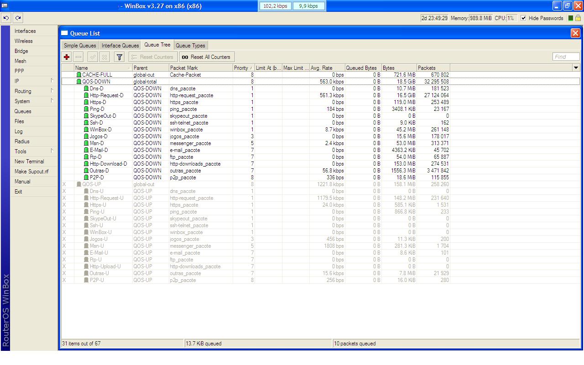Click the red plus Add queue icon
Image resolution: width=584 pixels, height=365 pixels.
pyautogui.click(x=67, y=57)
